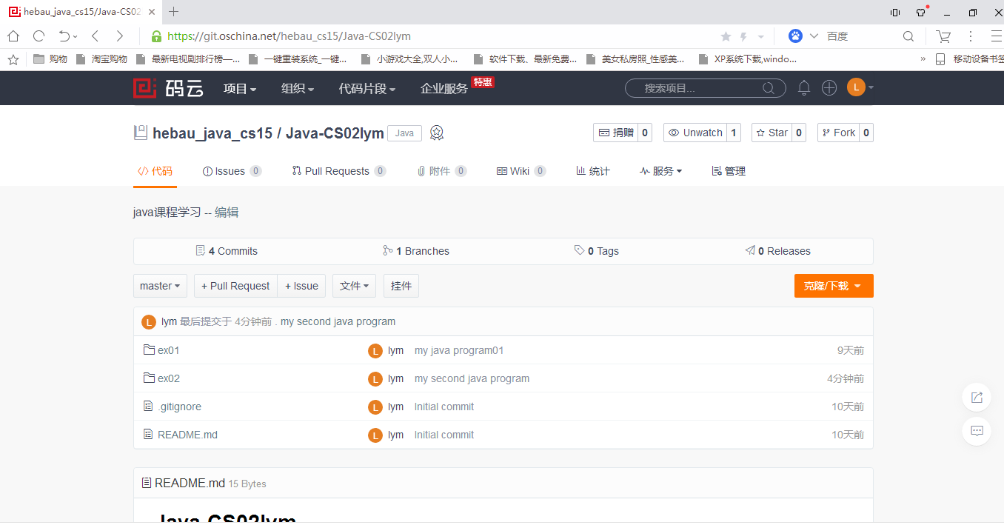This screenshot has width=1004, height=525.
Task: Open the 服务 dropdown tab
Action: [660, 171]
